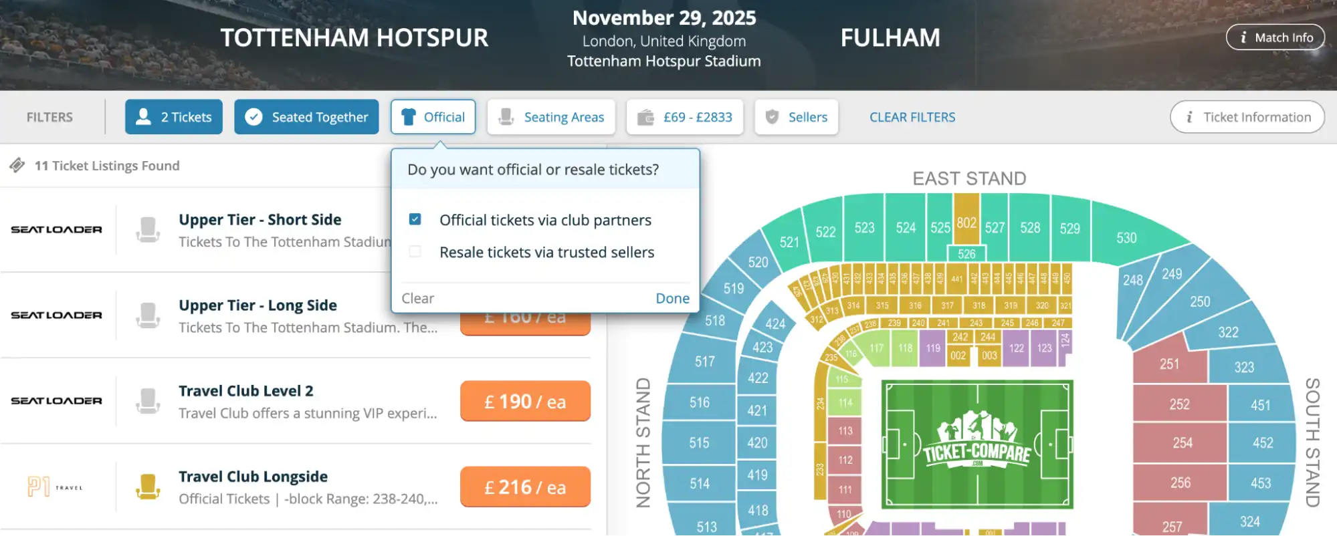Open the £69 - £2833 price range control
This screenshot has width=1337, height=536.
pyautogui.click(x=685, y=116)
